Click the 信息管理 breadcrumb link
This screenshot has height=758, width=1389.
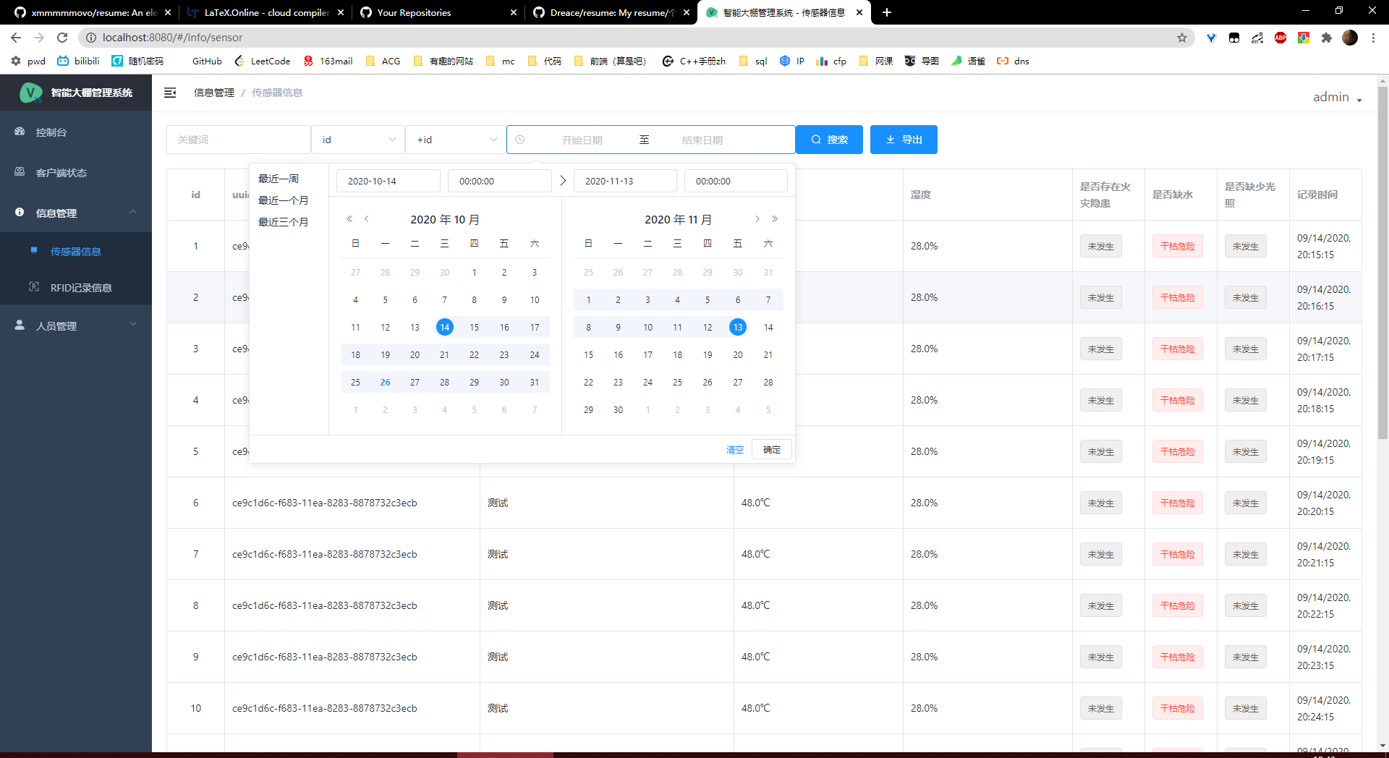coord(214,93)
